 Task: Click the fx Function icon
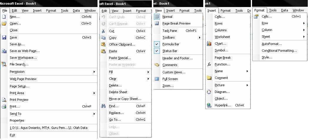tap(209, 64)
